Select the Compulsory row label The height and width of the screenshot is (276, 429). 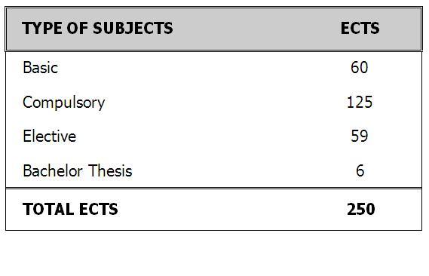64,103
